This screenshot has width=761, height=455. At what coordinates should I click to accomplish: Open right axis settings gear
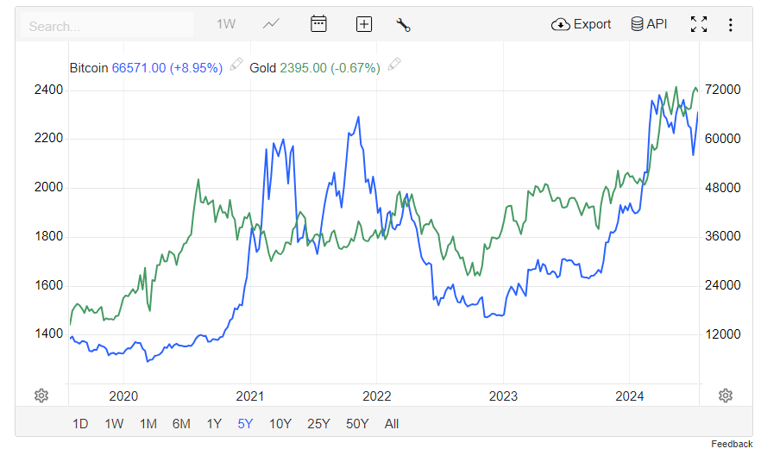tap(726, 396)
